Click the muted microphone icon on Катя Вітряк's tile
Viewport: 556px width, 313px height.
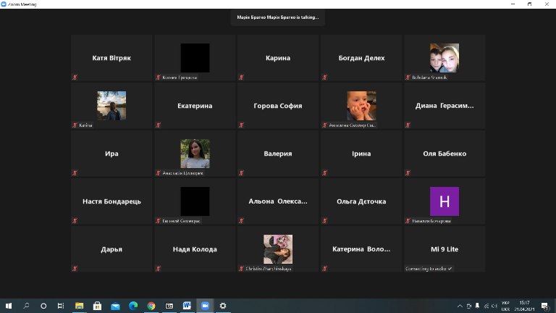click(x=75, y=77)
